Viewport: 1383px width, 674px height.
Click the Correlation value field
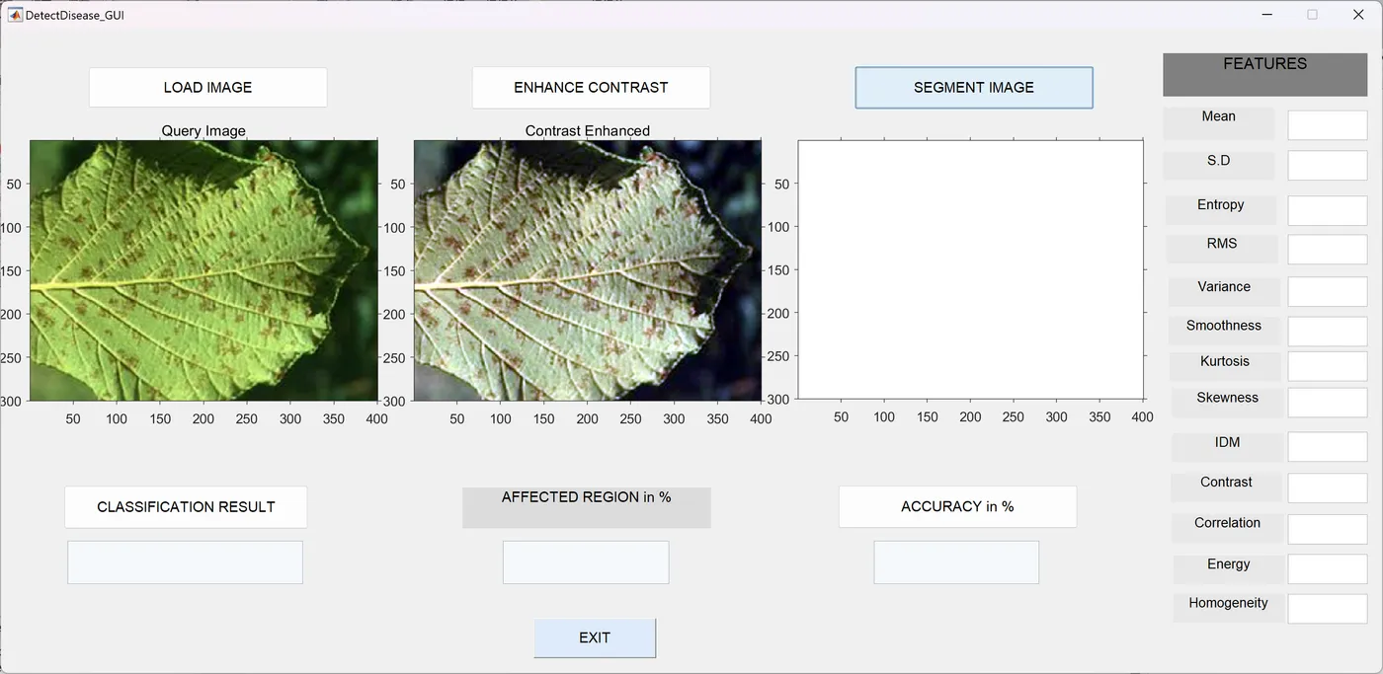tap(1328, 528)
